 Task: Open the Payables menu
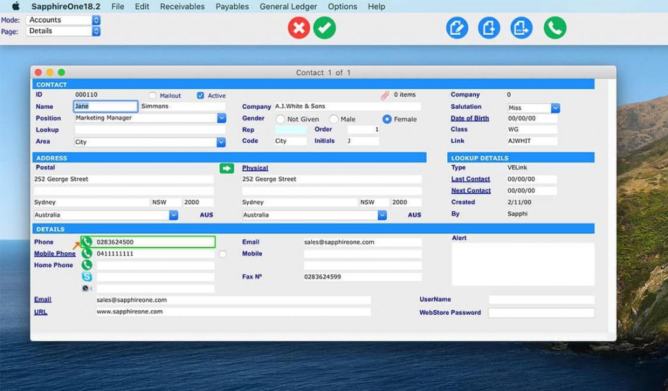click(232, 7)
